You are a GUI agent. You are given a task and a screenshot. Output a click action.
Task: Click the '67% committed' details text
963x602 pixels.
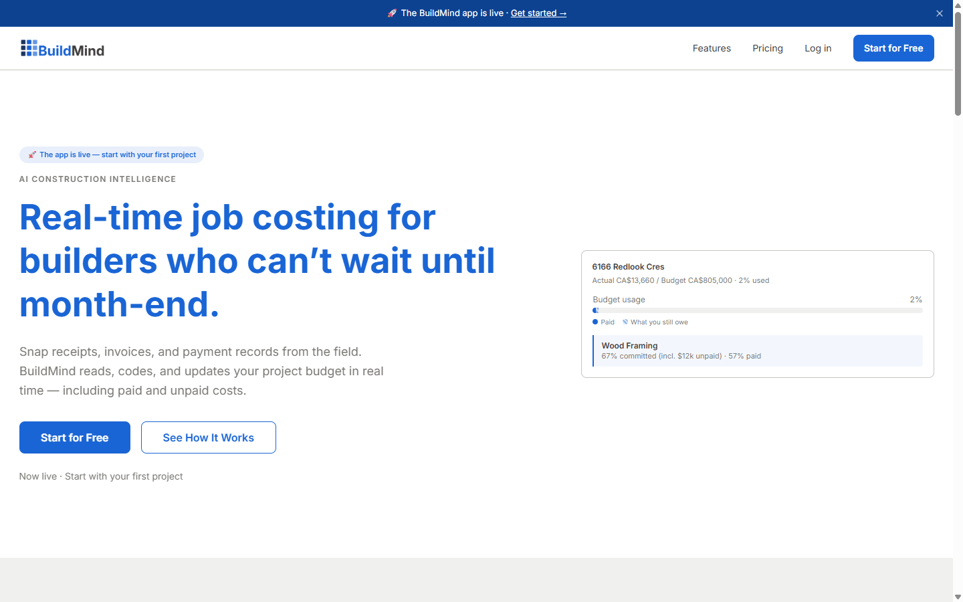click(x=681, y=357)
